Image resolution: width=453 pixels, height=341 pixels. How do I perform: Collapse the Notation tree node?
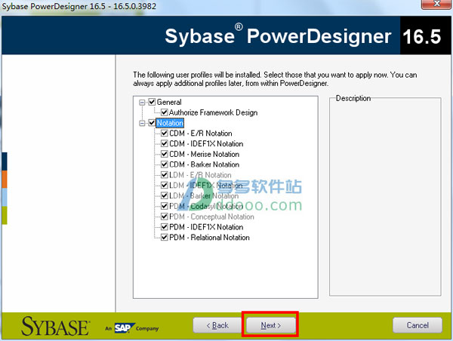142,123
